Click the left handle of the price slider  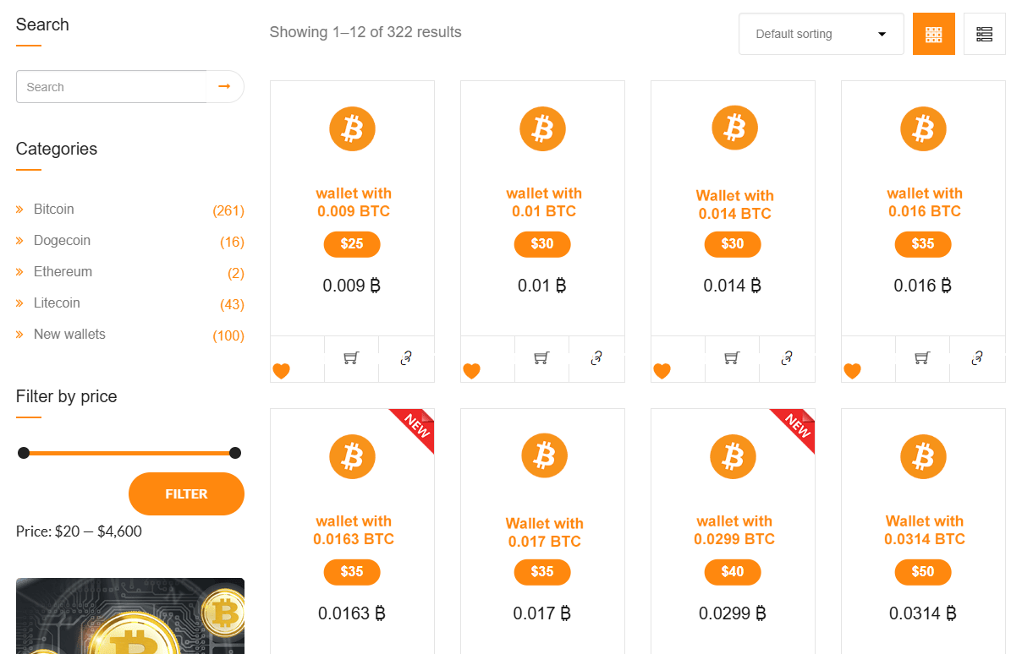pyautogui.click(x=24, y=453)
